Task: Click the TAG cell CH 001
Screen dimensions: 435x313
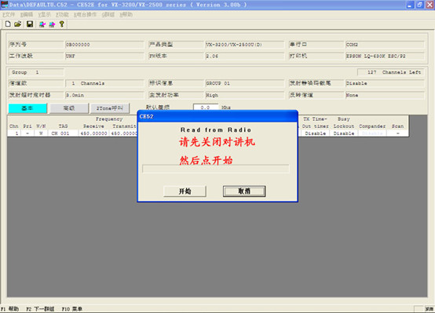Action: click(x=64, y=133)
